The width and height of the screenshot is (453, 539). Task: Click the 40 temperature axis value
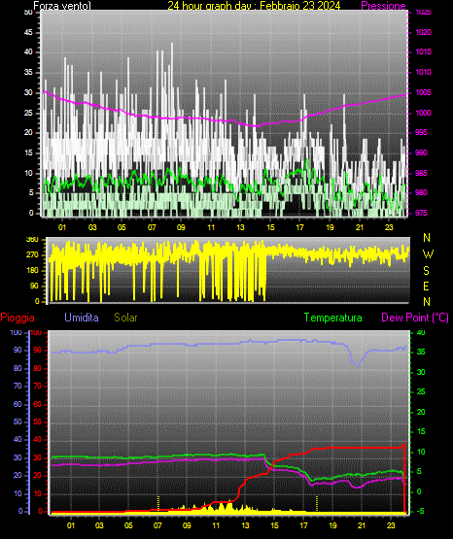point(421,332)
